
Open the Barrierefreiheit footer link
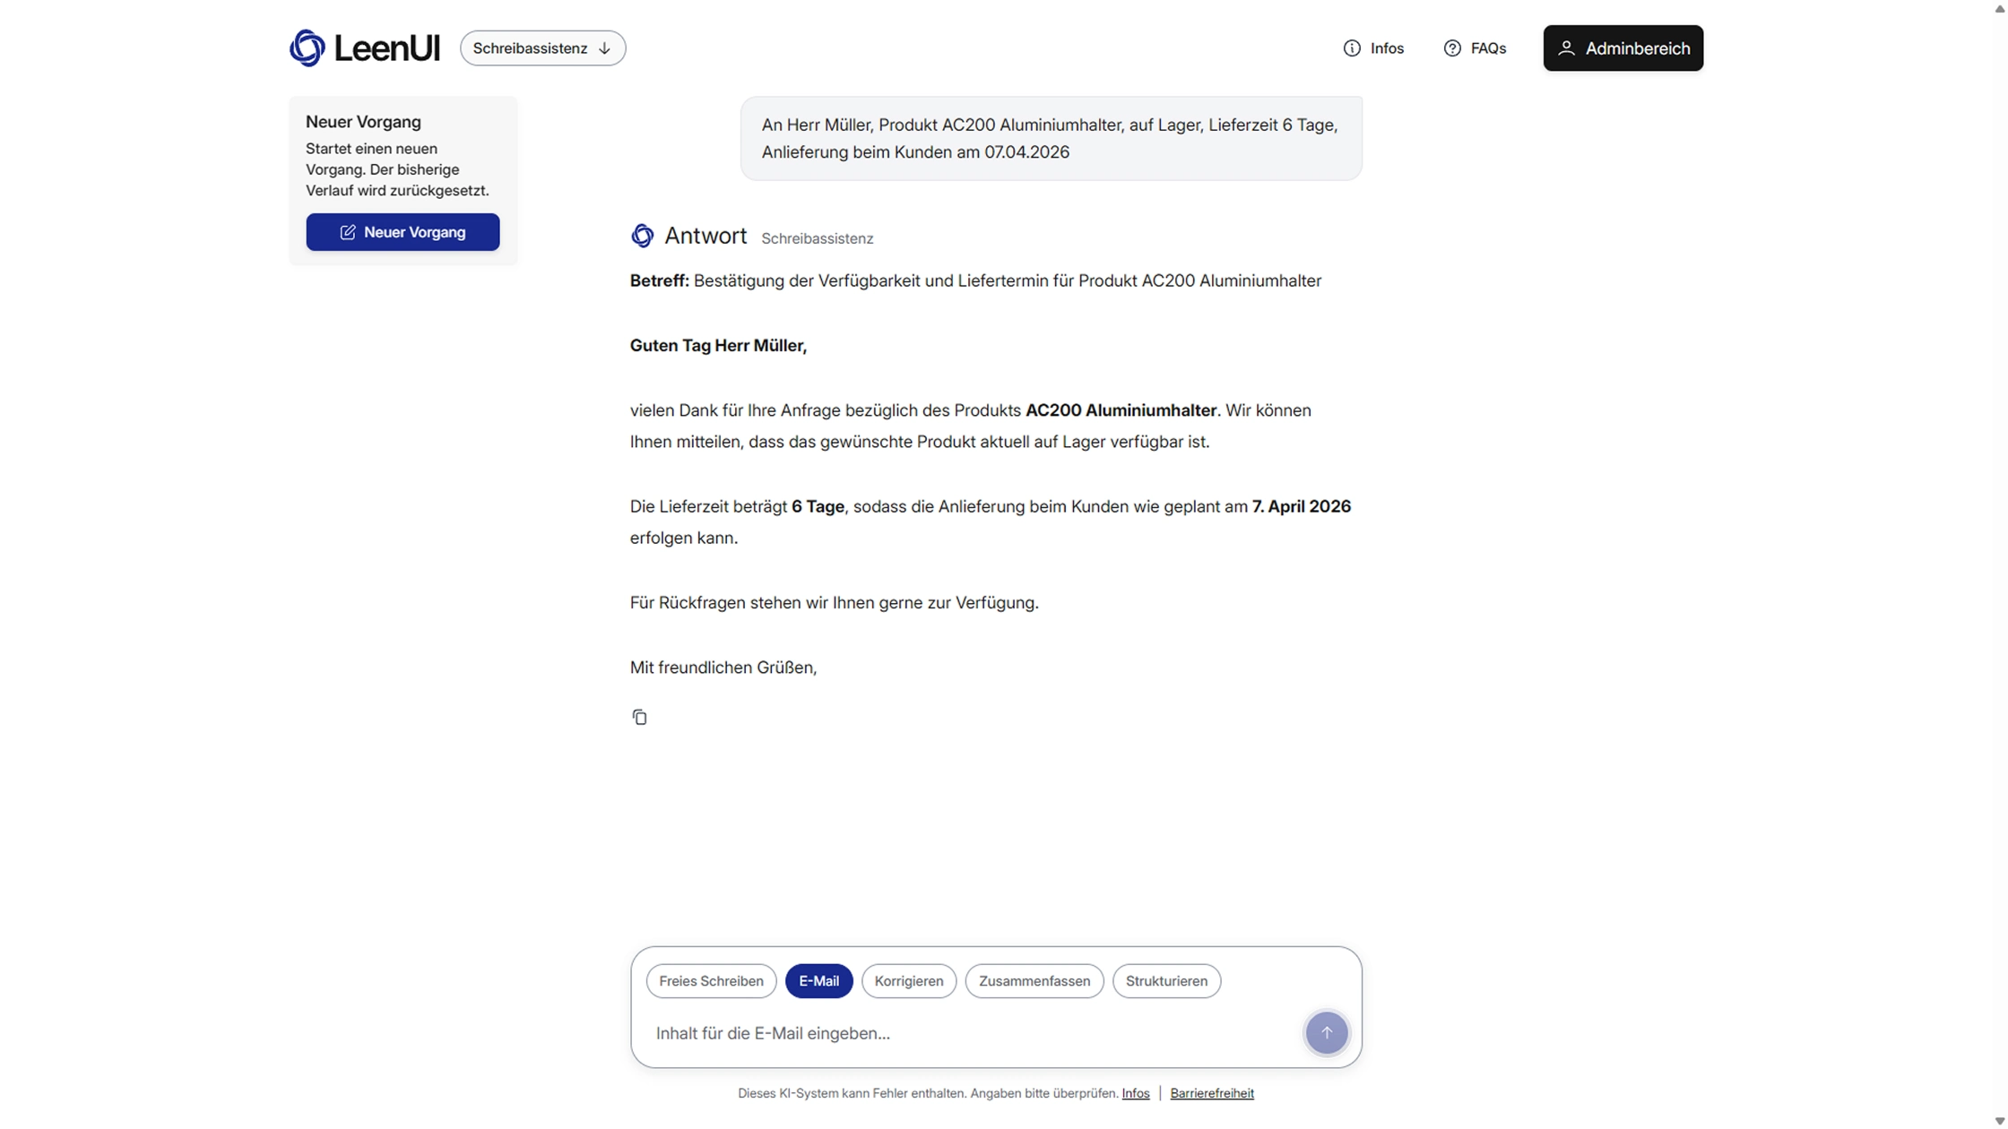[x=1211, y=1093]
